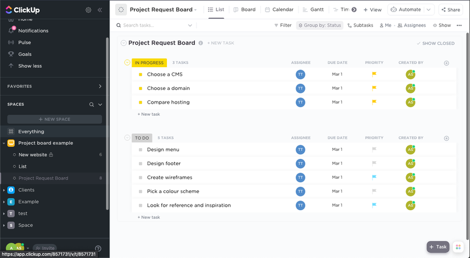Viewport: 470px width, 258px height.
Task: Open New website list in sidebar
Action: click(x=32, y=154)
